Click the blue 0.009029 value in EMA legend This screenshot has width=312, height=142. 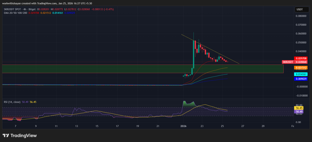point(69,13)
